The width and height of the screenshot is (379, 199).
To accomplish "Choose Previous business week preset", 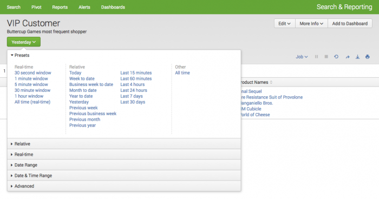I will pos(93,114).
